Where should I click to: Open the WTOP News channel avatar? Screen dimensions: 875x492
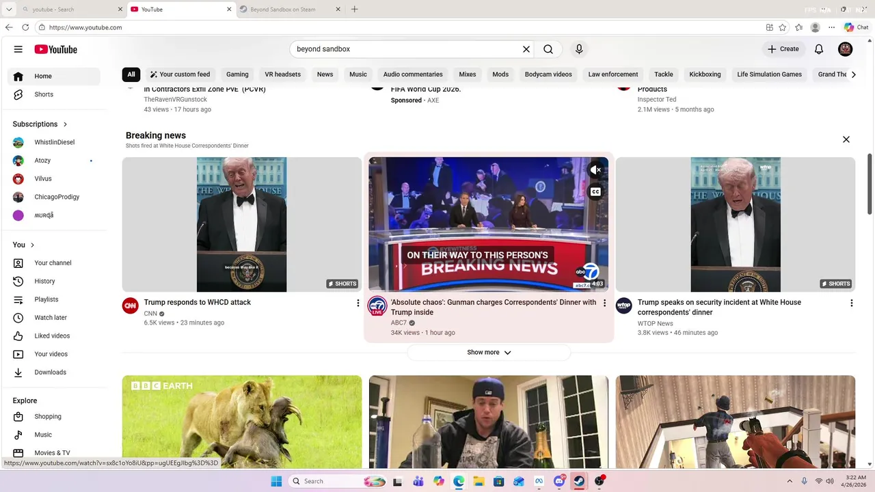tap(624, 305)
